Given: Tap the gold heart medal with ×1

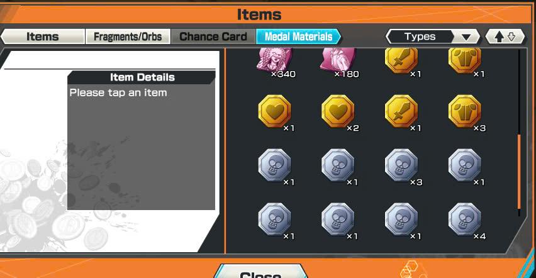Looking at the screenshot, I should [x=275, y=111].
